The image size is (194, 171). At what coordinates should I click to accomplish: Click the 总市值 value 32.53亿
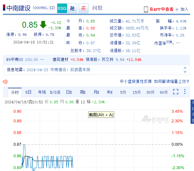click(x=133, y=35)
